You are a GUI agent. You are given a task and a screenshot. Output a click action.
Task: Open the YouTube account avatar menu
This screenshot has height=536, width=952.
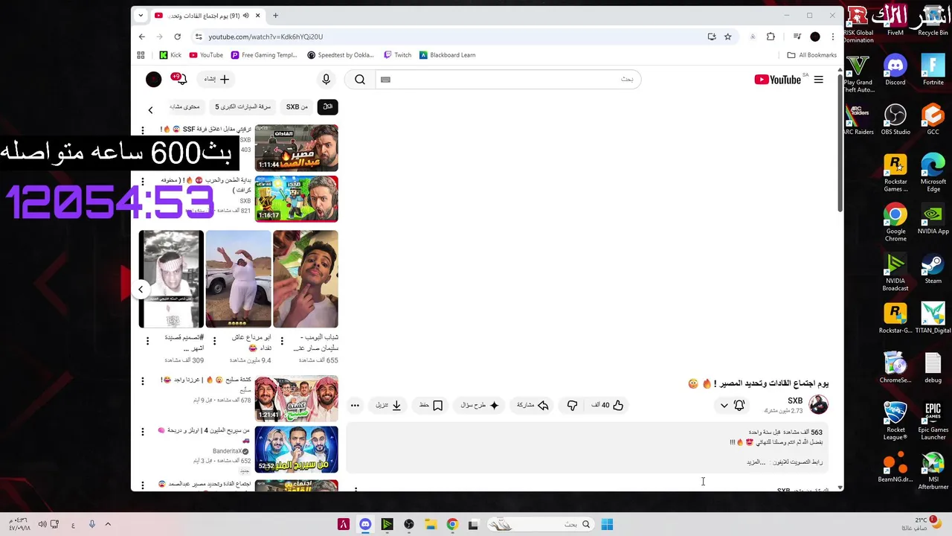click(x=153, y=79)
